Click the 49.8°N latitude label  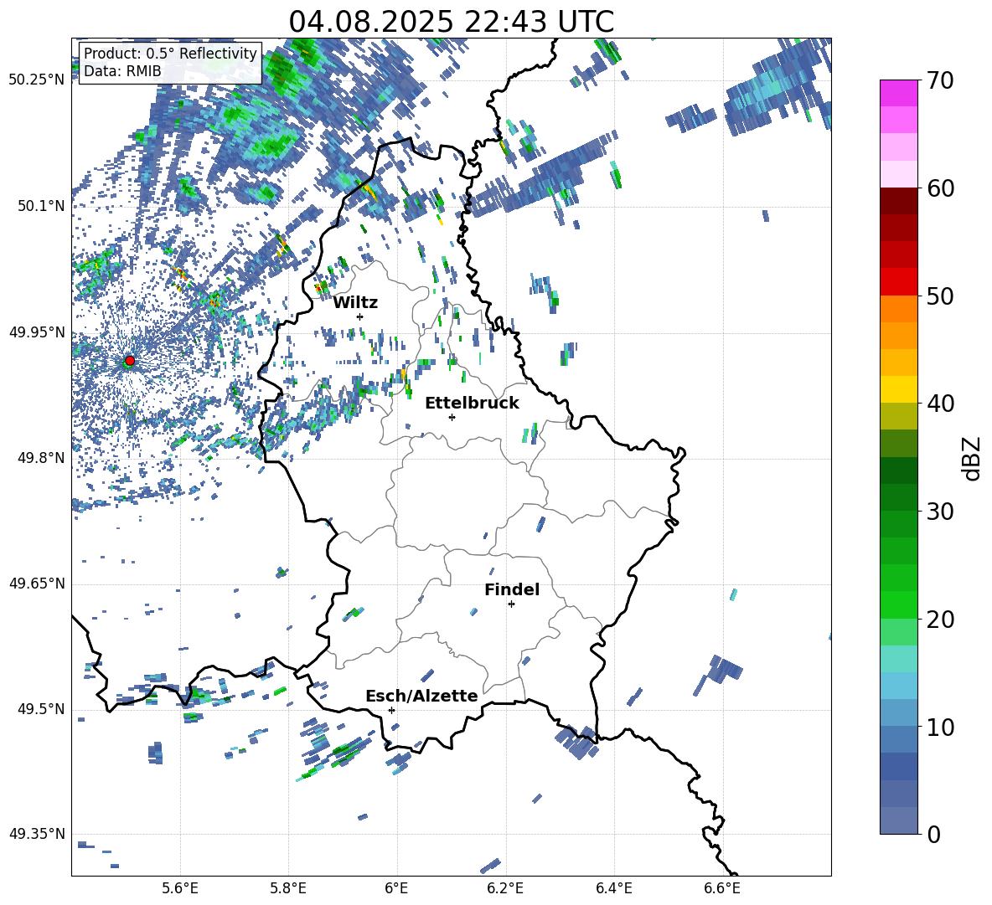tap(40, 458)
